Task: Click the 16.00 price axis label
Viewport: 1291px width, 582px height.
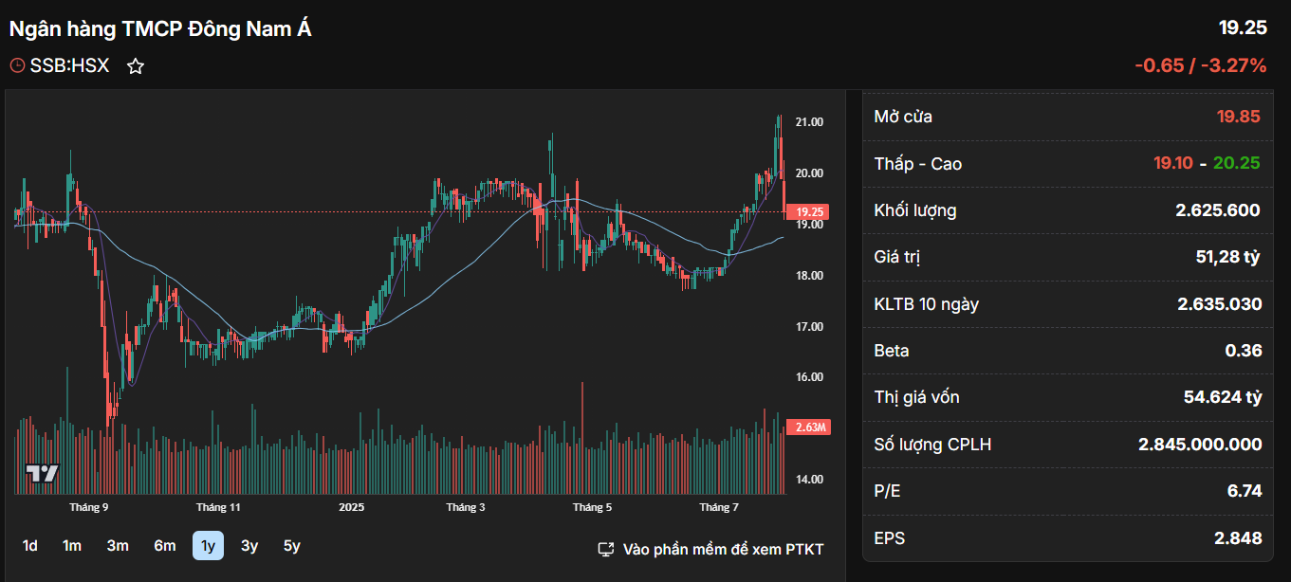Action: pos(809,377)
